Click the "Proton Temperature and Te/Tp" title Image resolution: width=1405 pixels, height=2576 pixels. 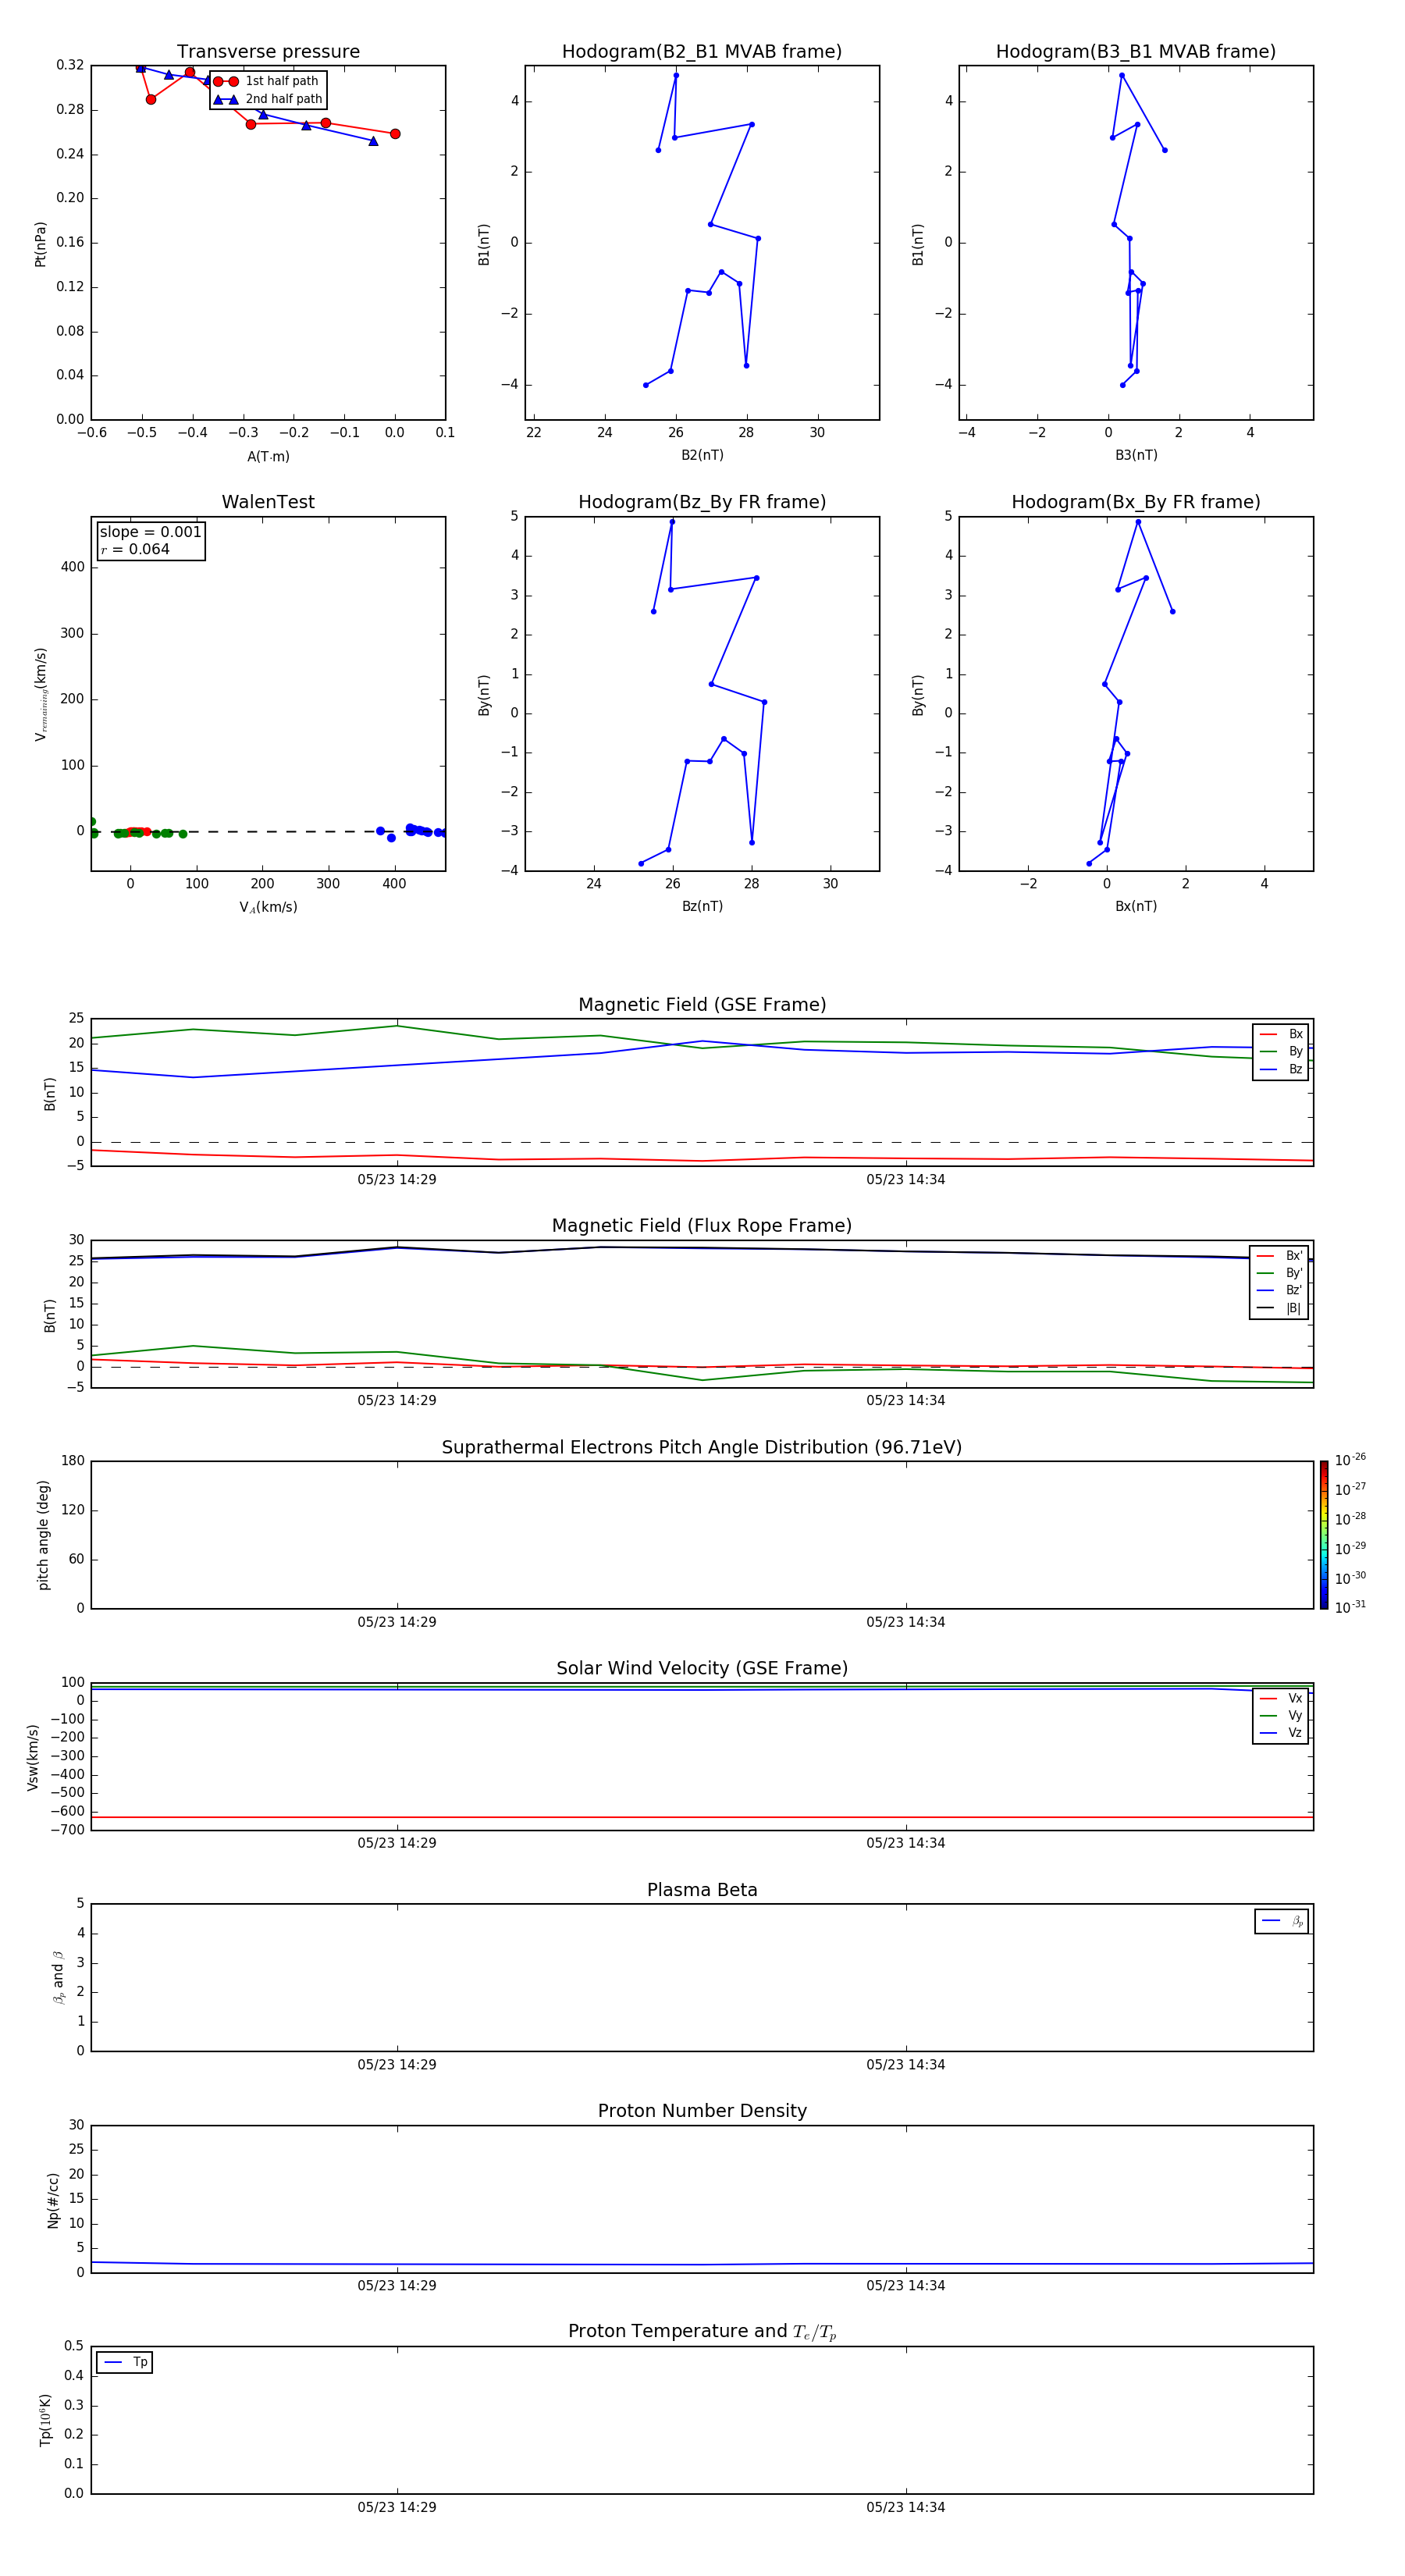pyautogui.click(x=702, y=2333)
